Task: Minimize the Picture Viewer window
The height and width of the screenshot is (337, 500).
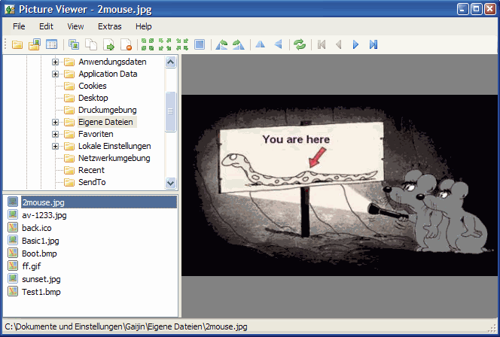Action: 463,9
